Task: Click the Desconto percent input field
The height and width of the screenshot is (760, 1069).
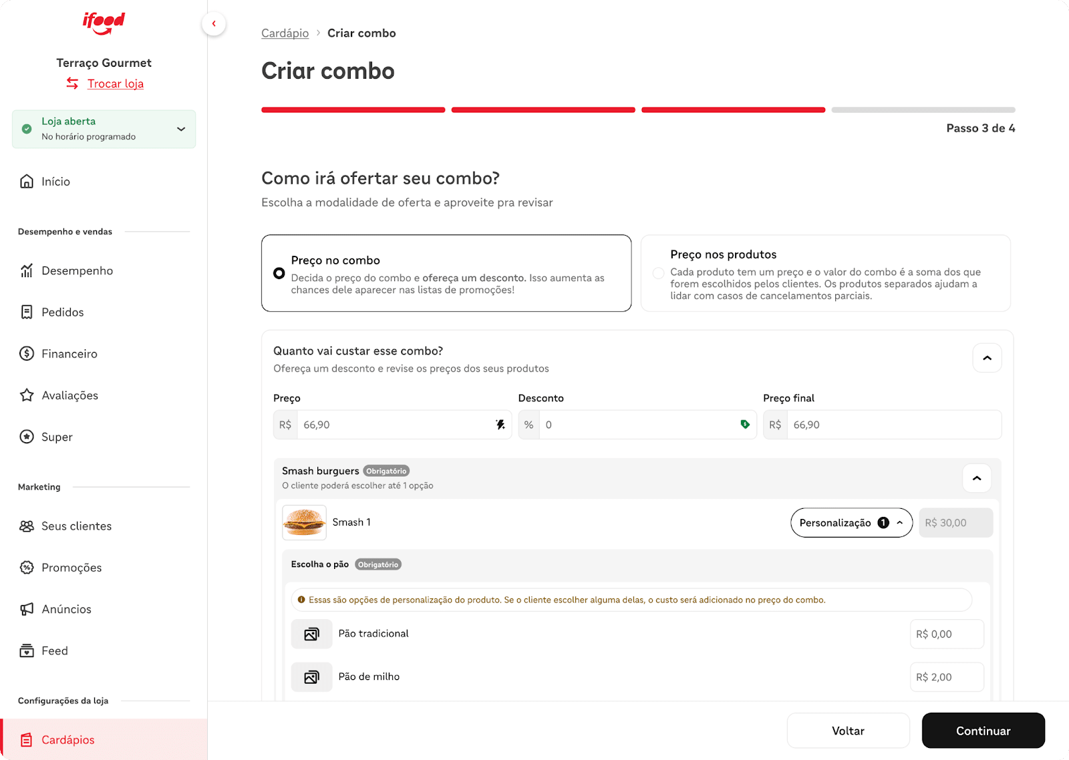Action: click(x=637, y=425)
